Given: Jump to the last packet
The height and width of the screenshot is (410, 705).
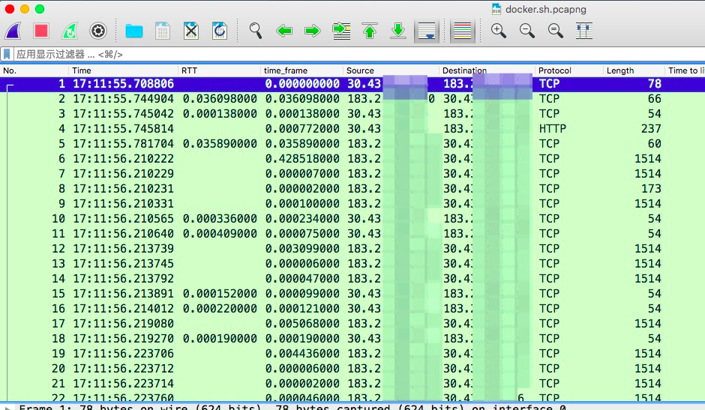Looking at the screenshot, I should (398, 31).
